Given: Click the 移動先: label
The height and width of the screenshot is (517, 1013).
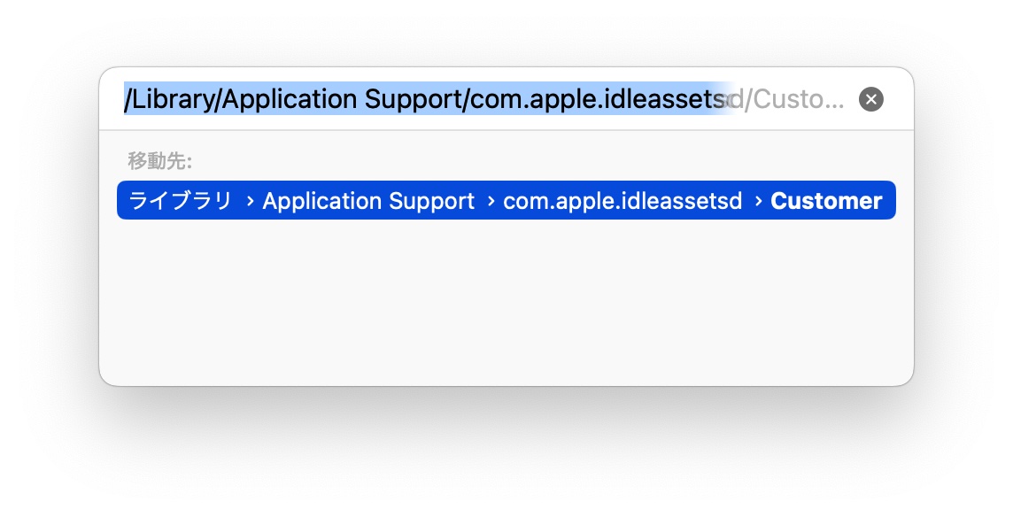Looking at the screenshot, I should click(x=159, y=161).
